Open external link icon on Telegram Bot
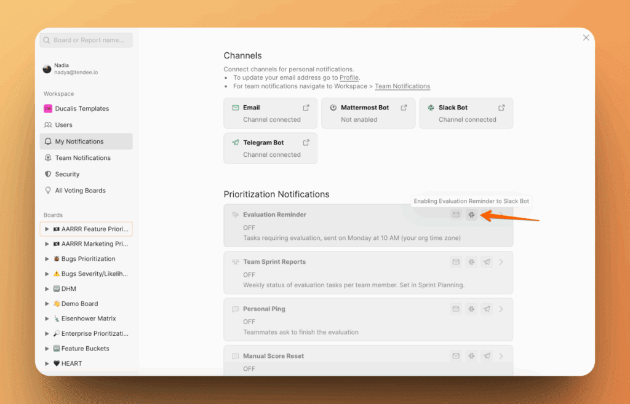The width and height of the screenshot is (630, 404). click(x=306, y=143)
